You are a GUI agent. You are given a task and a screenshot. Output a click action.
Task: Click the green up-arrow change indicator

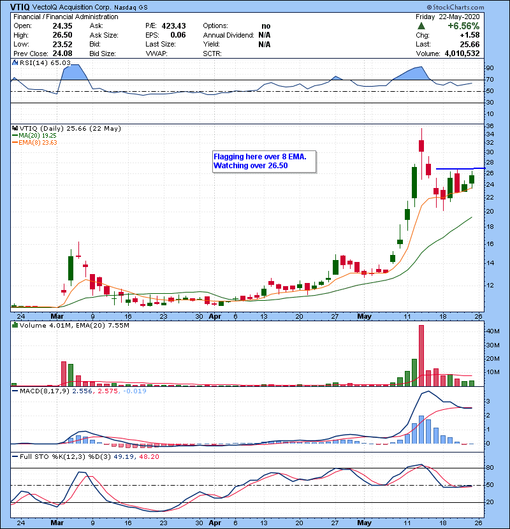point(421,26)
